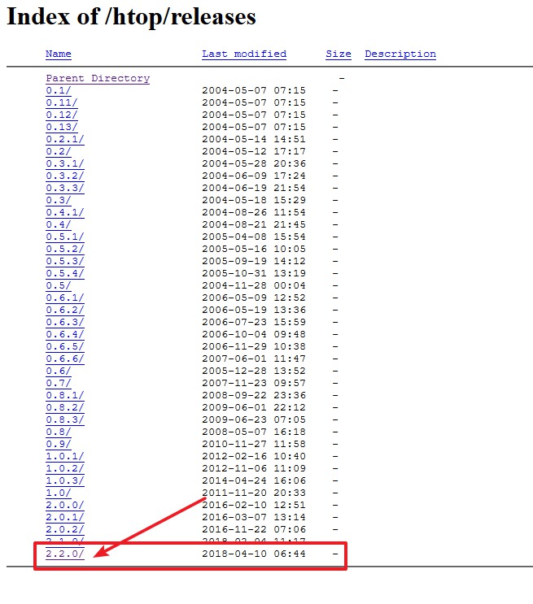The height and width of the screenshot is (604, 533).
Task: Go to the 0.7/ folder
Action: pyautogui.click(x=58, y=383)
